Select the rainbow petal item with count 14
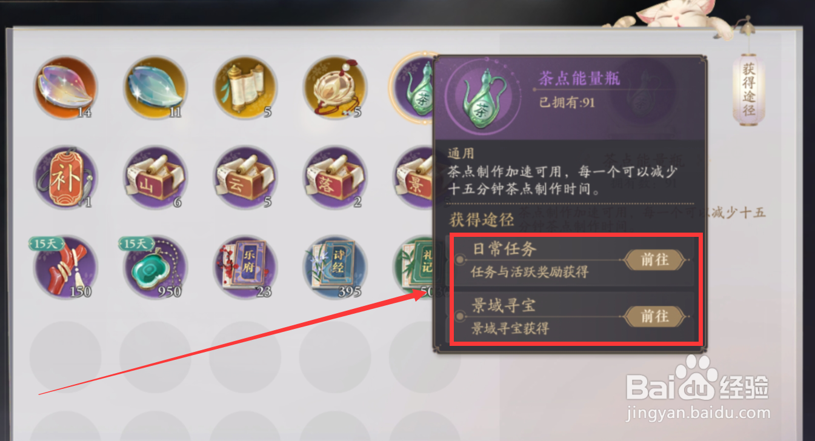Screen dimensions: 815x441 pos(65,88)
